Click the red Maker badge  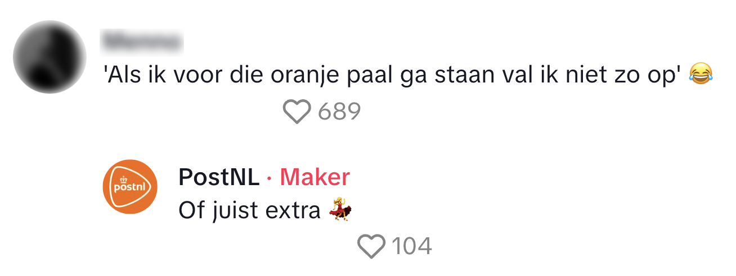point(315,177)
